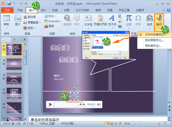Click the slide number icon

(x=120, y=21)
